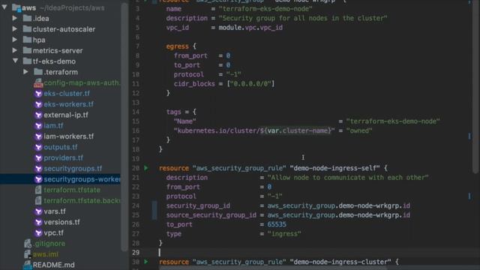Select the hpa folder icon
The width and height of the screenshot is (480, 270).
[x=27, y=40]
